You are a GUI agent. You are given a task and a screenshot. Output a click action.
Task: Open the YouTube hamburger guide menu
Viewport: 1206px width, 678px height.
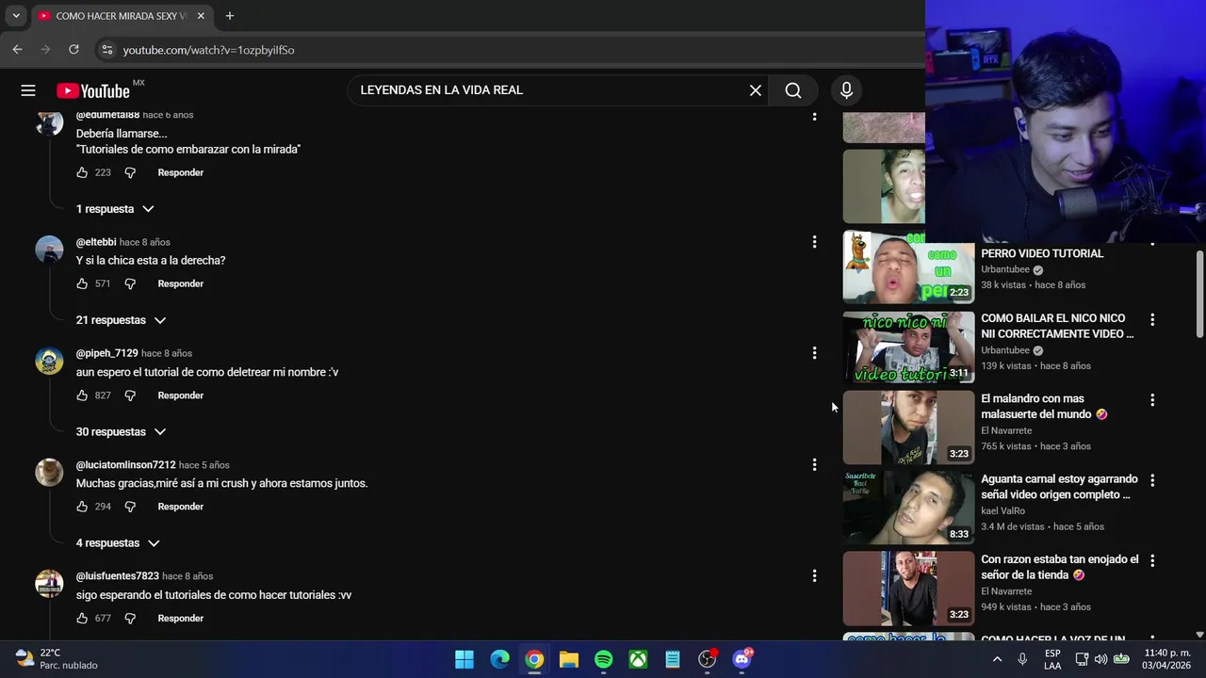[x=28, y=90]
